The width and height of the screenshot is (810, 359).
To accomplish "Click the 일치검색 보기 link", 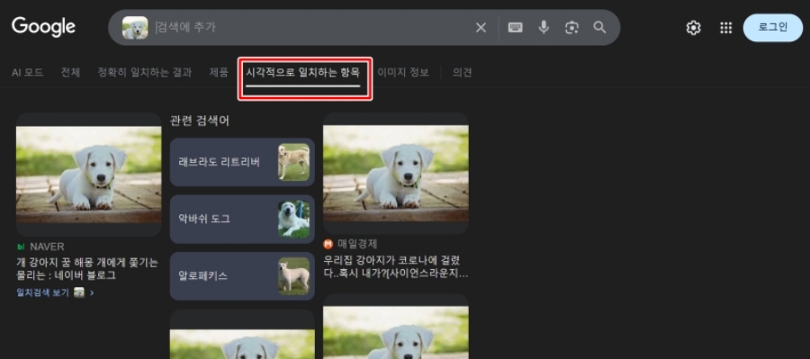I will (x=42, y=293).
